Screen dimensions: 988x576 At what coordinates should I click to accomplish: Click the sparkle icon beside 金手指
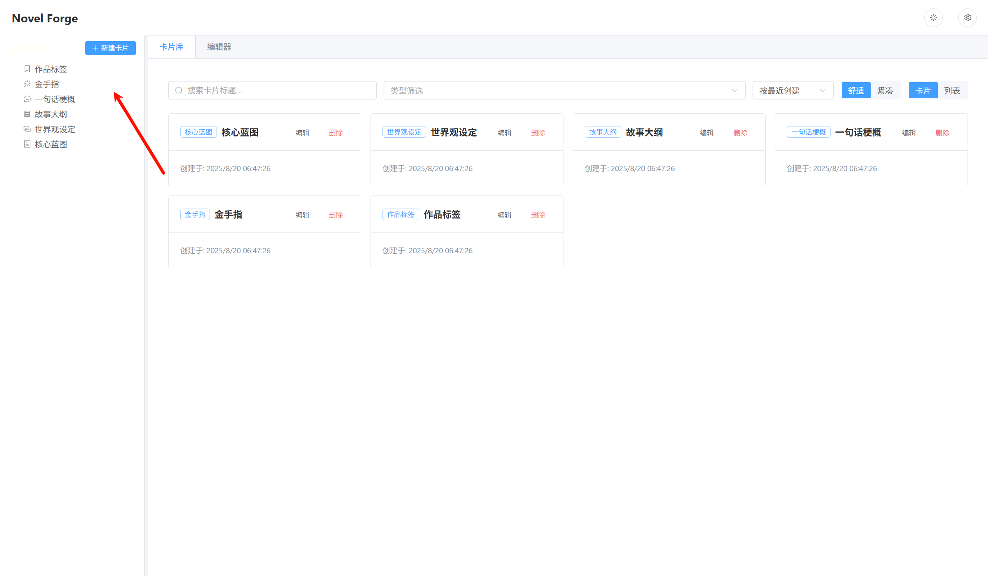point(27,84)
